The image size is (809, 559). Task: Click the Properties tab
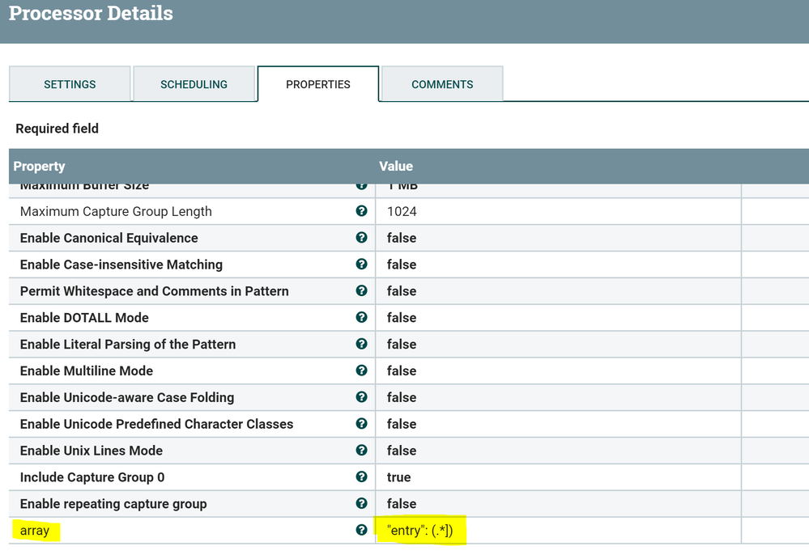click(x=318, y=84)
